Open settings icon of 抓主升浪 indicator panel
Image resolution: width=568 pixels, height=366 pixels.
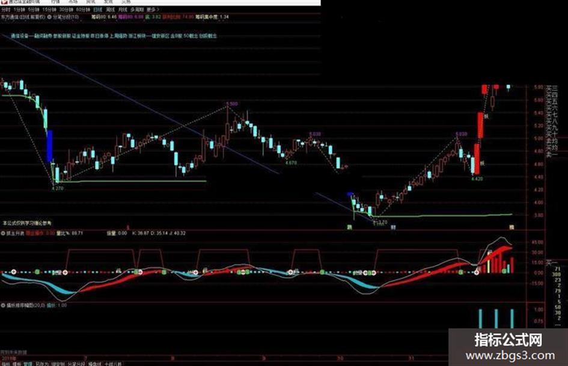[x=3, y=233]
